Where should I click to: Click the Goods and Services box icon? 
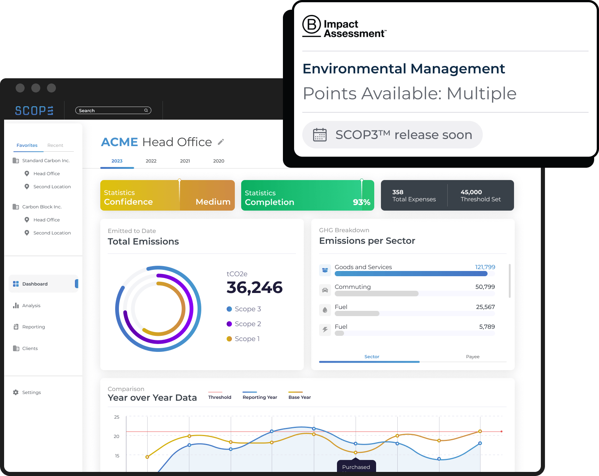(325, 270)
